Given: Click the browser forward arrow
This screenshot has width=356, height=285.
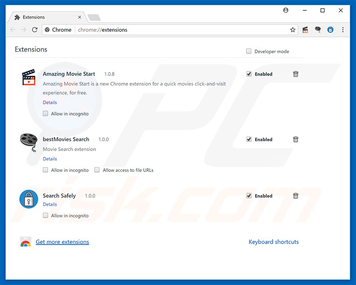Looking at the screenshot, I should [23, 30].
